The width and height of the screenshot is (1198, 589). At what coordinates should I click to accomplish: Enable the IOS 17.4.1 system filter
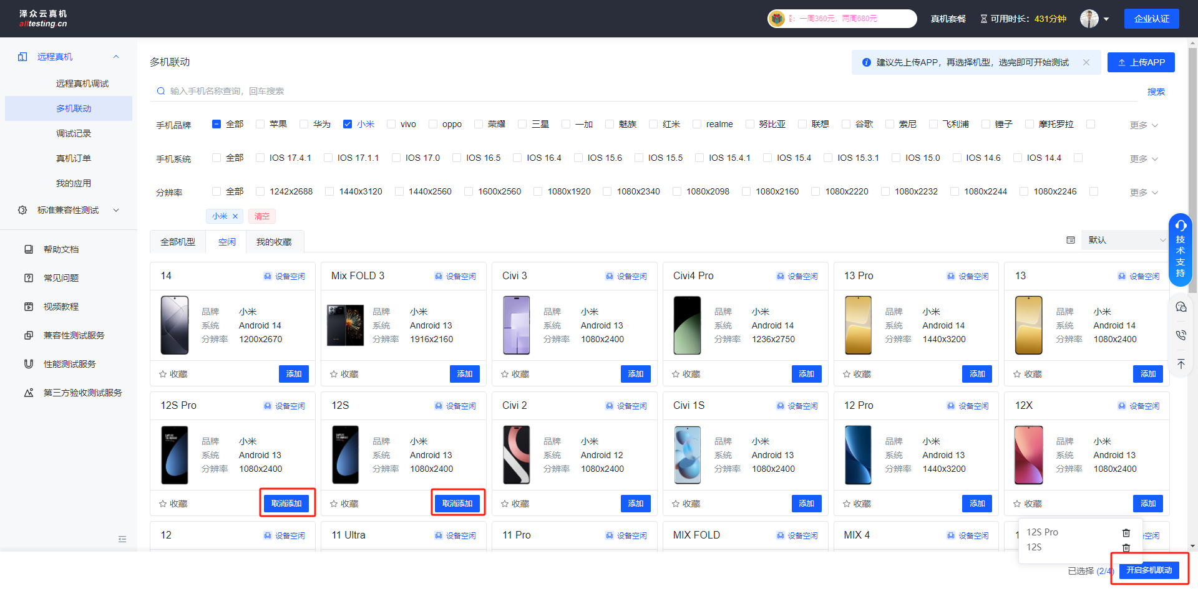(260, 158)
